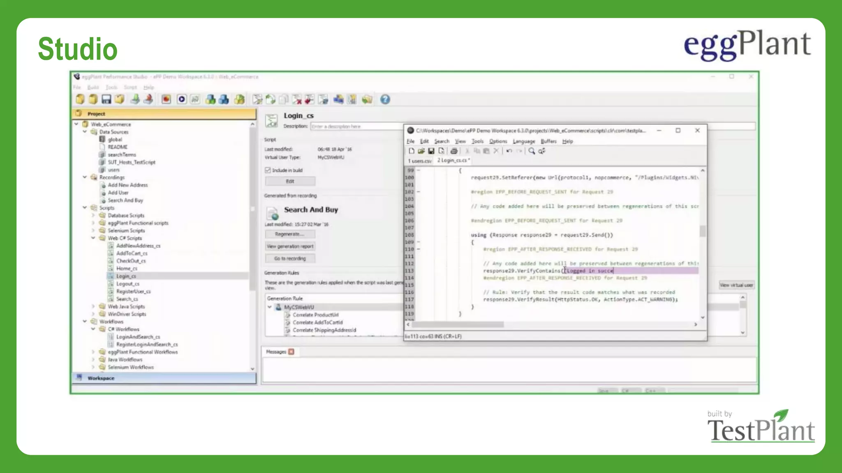
Task: Click the new file icon in editor toolbar
Action: pos(411,151)
